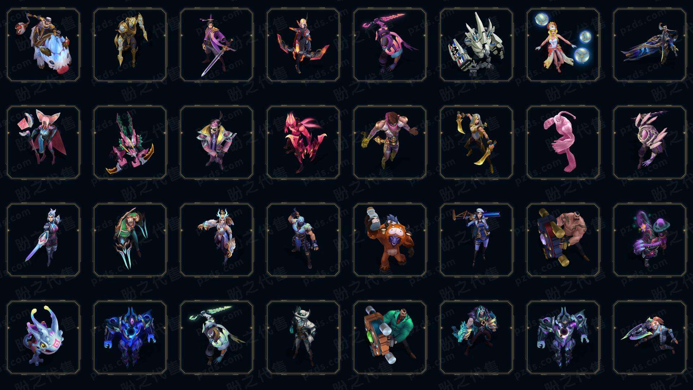Click the orange ape holding a bottle
693x390 pixels.
(390, 240)
